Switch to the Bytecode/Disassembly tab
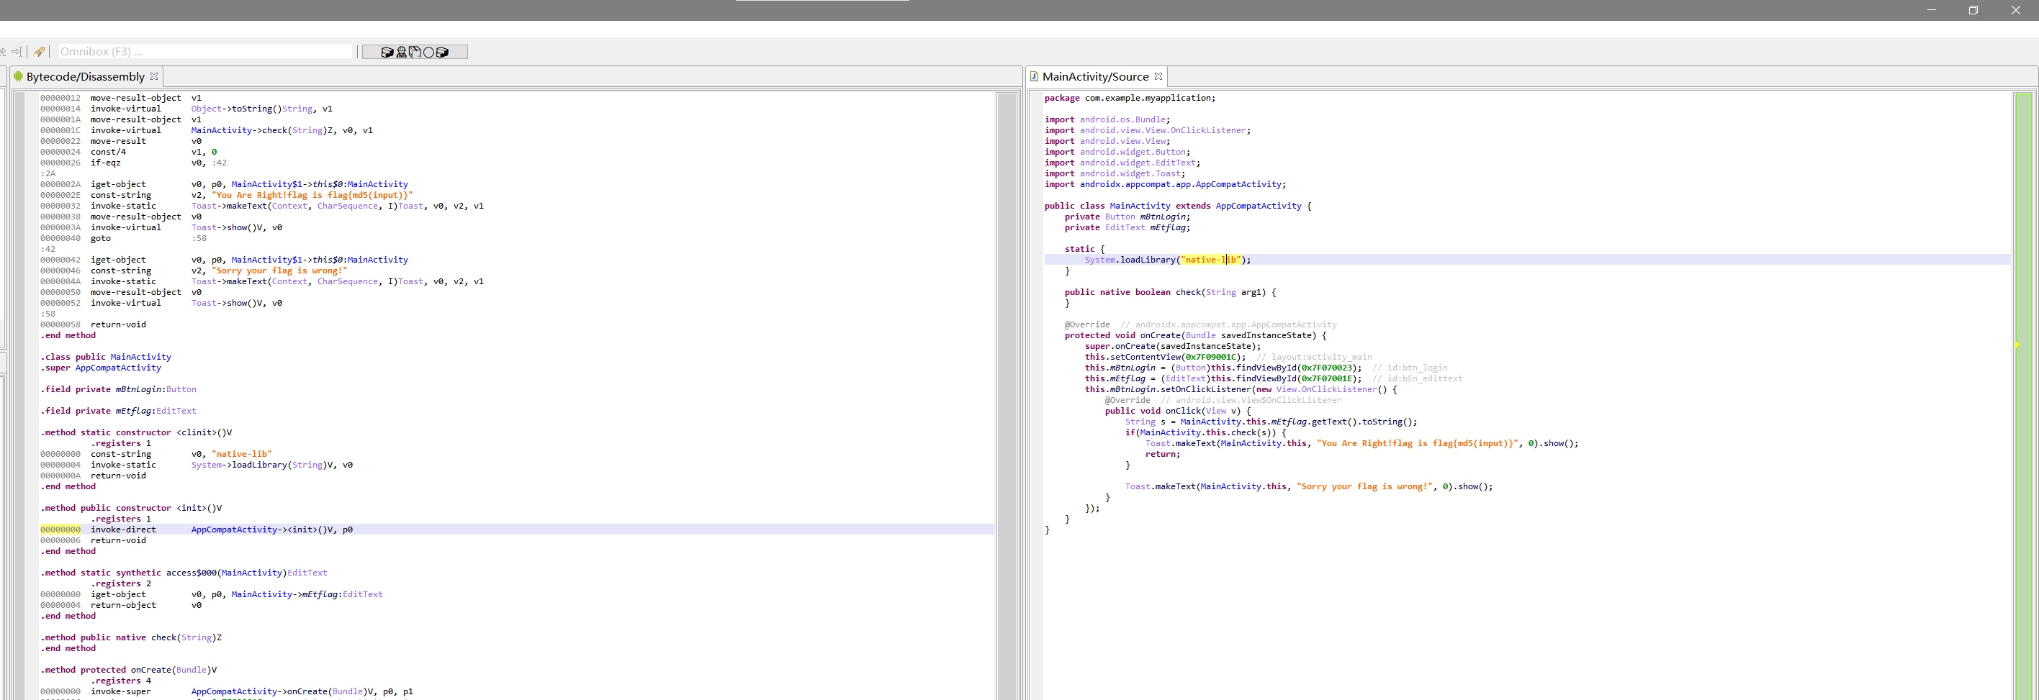This screenshot has height=700, width=2039. click(86, 77)
